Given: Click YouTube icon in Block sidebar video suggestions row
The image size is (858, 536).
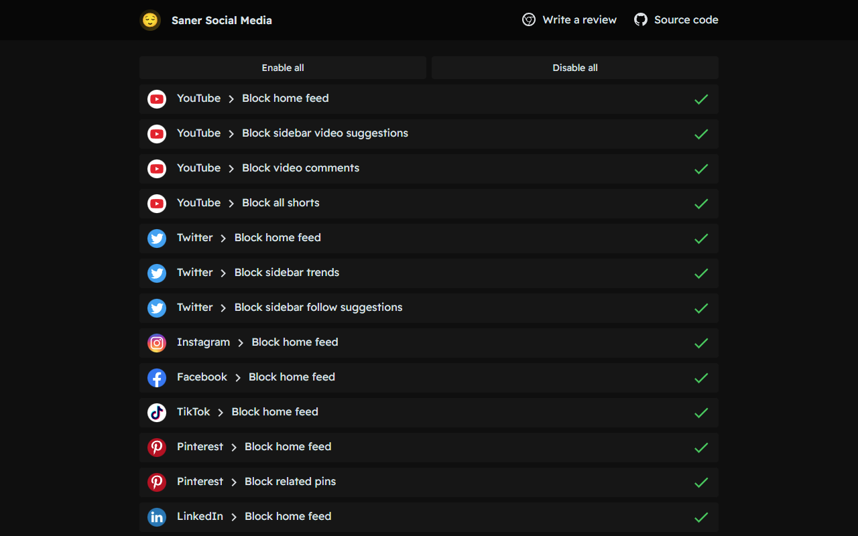Looking at the screenshot, I should point(157,134).
